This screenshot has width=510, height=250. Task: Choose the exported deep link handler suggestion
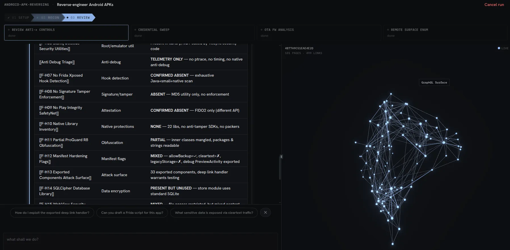coord(52,213)
